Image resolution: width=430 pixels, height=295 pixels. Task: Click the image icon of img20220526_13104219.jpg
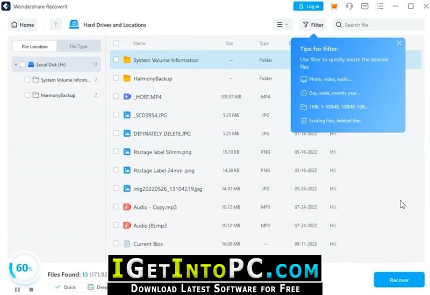click(x=127, y=189)
